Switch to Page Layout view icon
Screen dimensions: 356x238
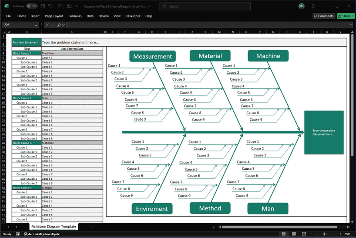(x=293, y=234)
